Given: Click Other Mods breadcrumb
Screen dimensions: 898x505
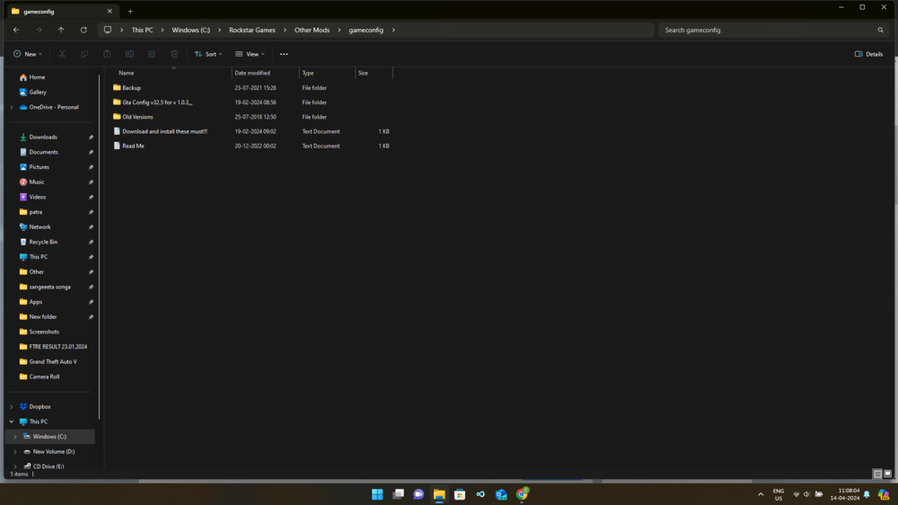Looking at the screenshot, I should click(x=313, y=30).
